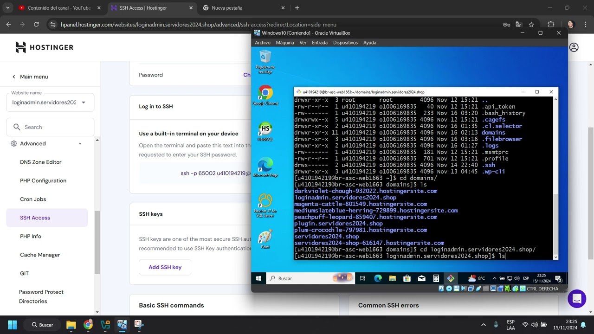
Task: Open host Chrome taskbar icon
Action: (x=88, y=325)
